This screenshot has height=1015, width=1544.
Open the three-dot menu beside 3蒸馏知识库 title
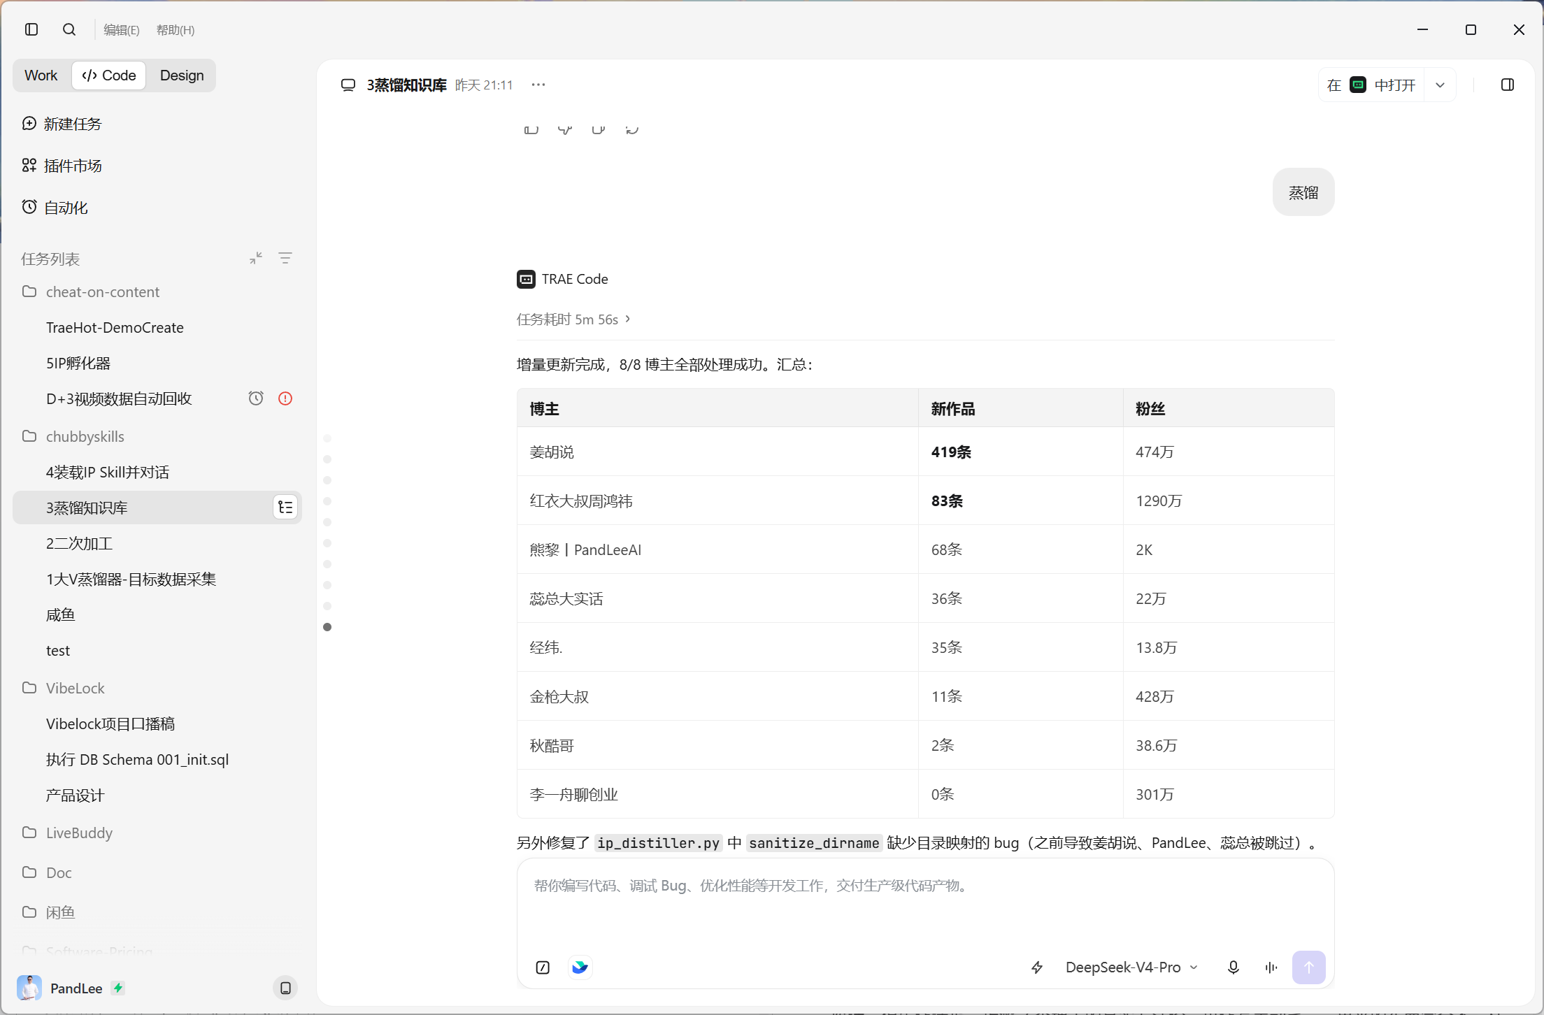point(538,85)
